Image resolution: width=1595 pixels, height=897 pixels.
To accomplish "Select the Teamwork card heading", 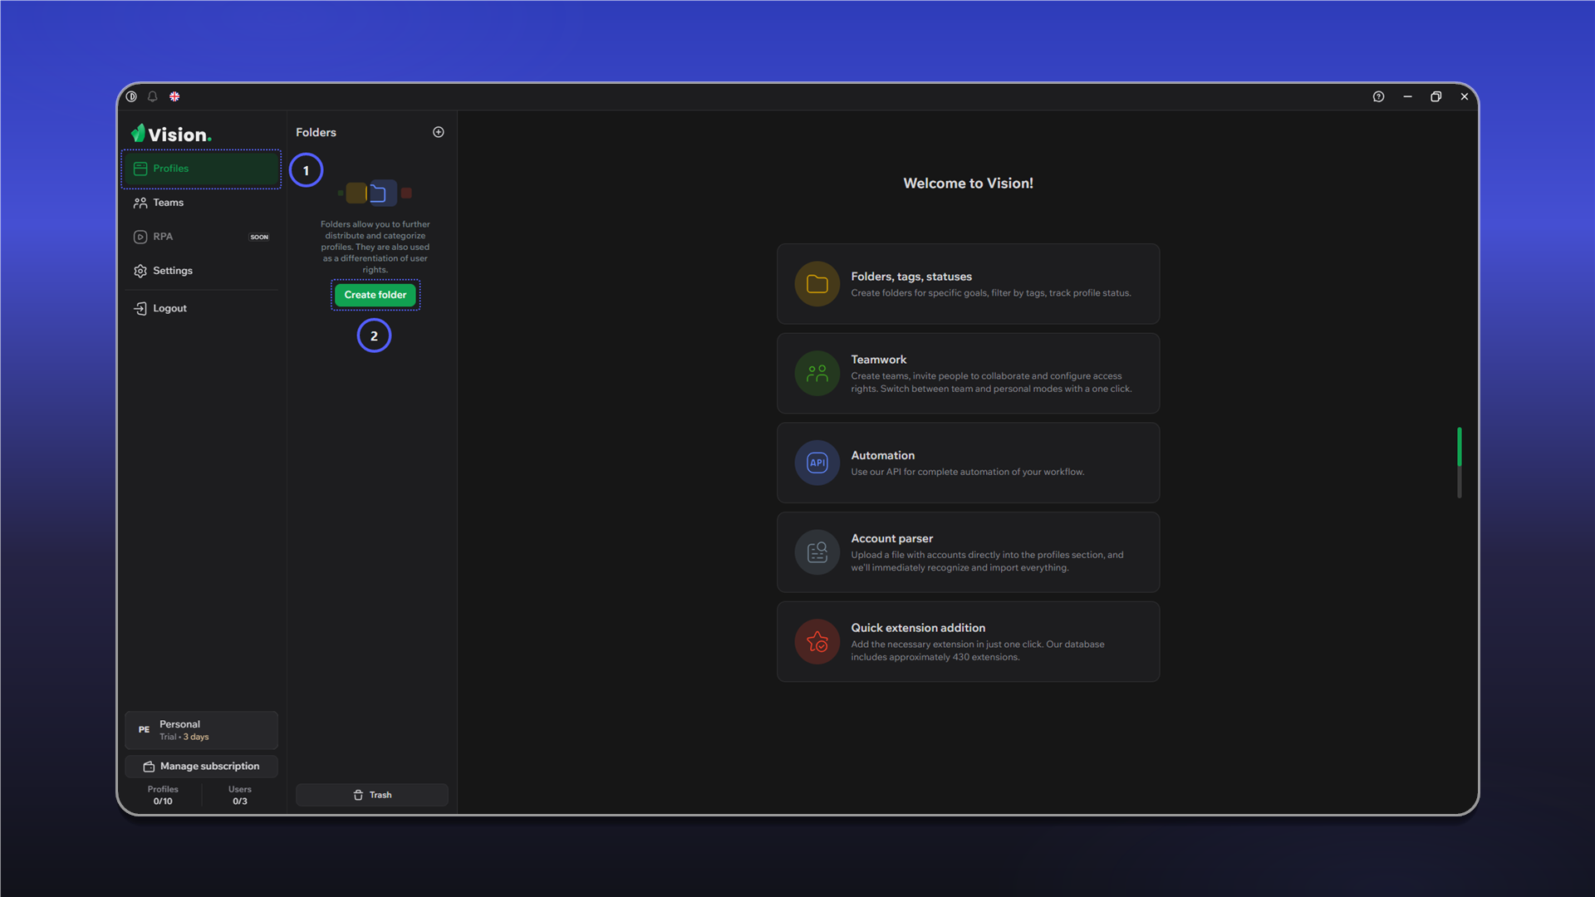I will [x=878, y=360].
